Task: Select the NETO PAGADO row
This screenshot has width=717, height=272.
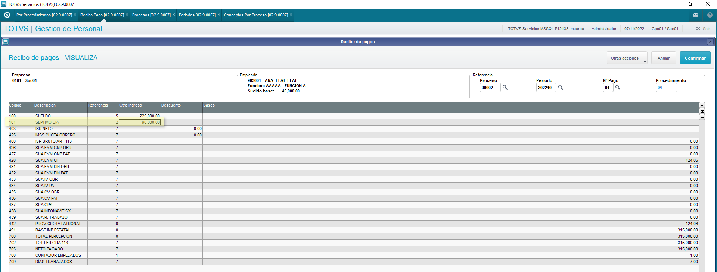Action: click(354, 249)
